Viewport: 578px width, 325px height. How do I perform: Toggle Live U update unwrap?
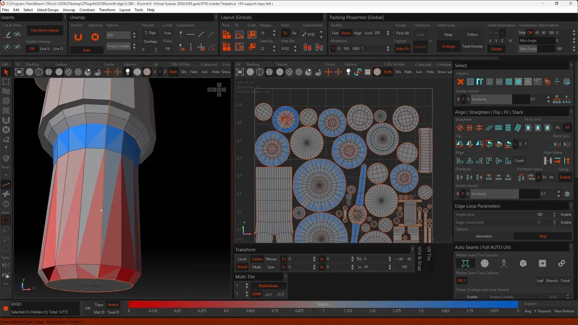click(45, 49)
